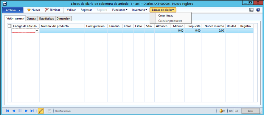Click the Registrar button
Image resolution: width=264 pixels, height=115 pixels.
click(x=86, y=10)
